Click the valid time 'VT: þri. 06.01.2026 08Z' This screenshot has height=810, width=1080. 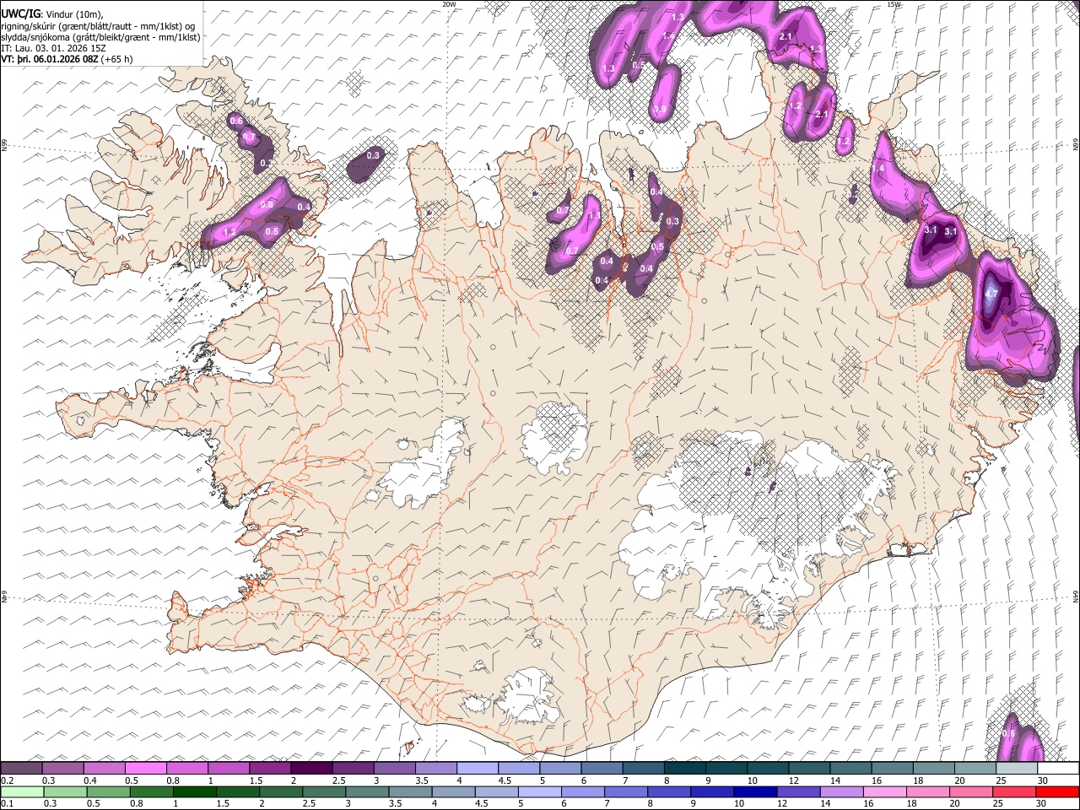pos(50,59)
